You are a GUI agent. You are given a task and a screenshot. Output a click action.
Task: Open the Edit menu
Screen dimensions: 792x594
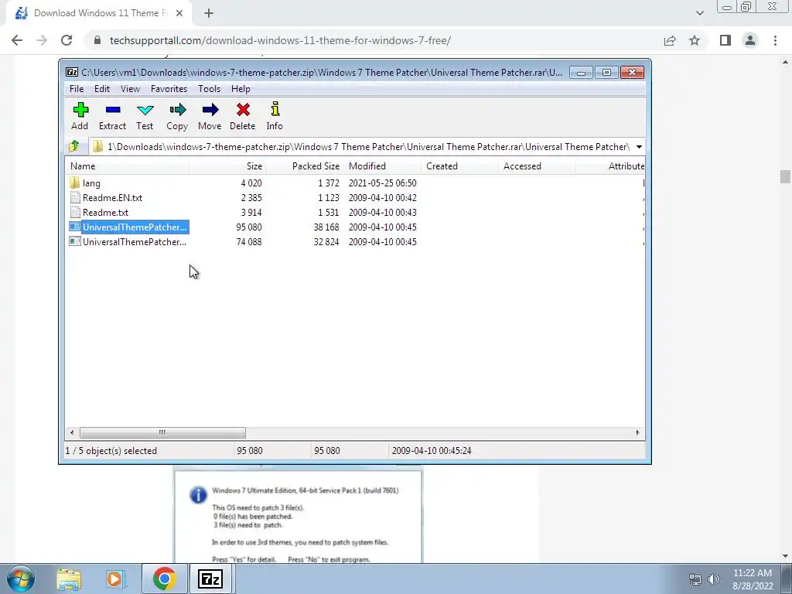(x=101, y=89)
